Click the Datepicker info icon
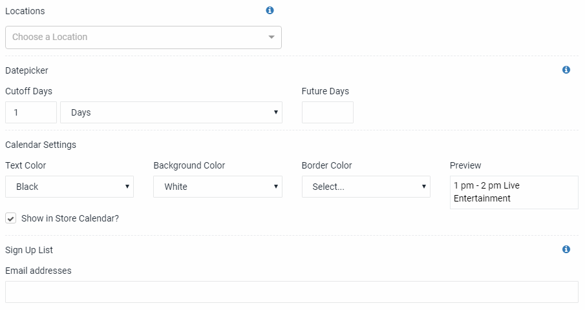Image resolution: width=585 pixels, height=310 pixels. click(x=566, y=70)
